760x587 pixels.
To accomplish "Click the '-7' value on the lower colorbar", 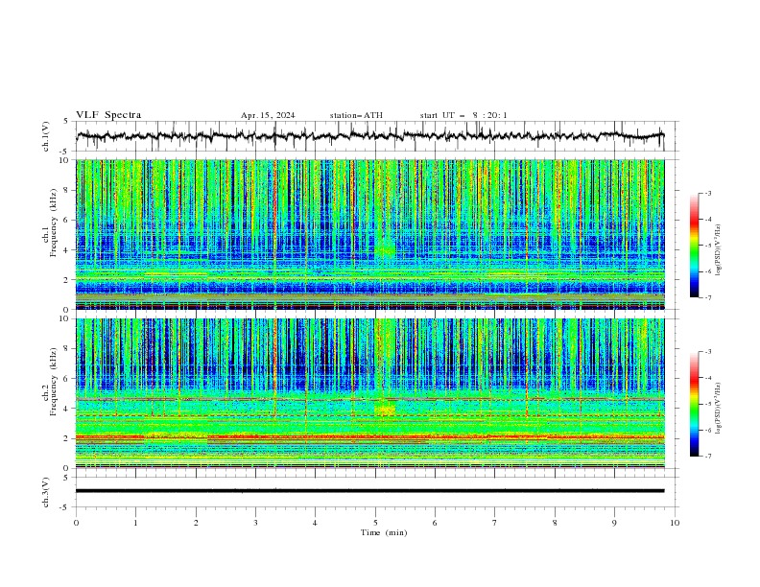I will (x=707, y=457).
